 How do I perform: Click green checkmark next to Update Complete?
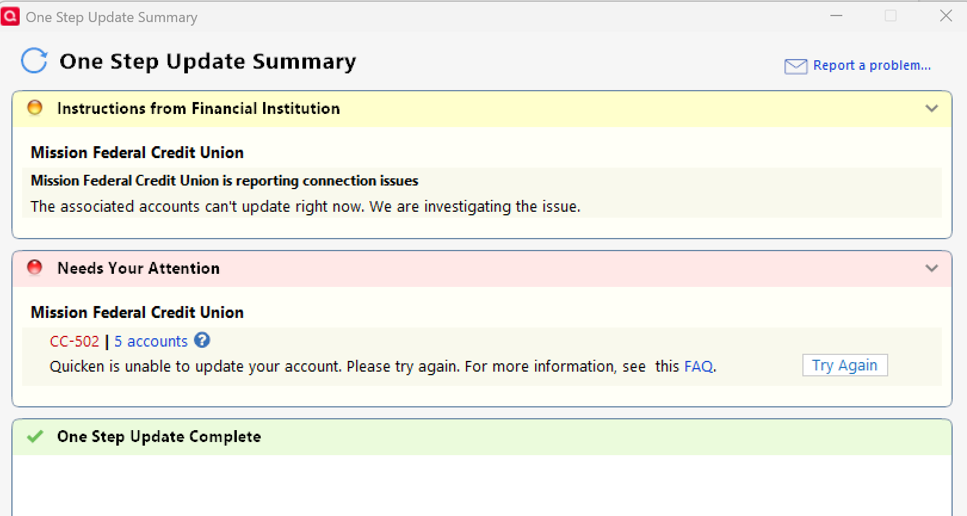(35, 436)
